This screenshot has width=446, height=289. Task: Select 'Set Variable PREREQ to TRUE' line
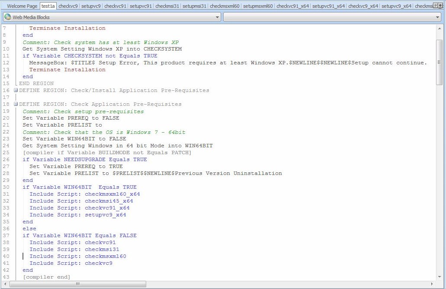[x=76, y=166]
